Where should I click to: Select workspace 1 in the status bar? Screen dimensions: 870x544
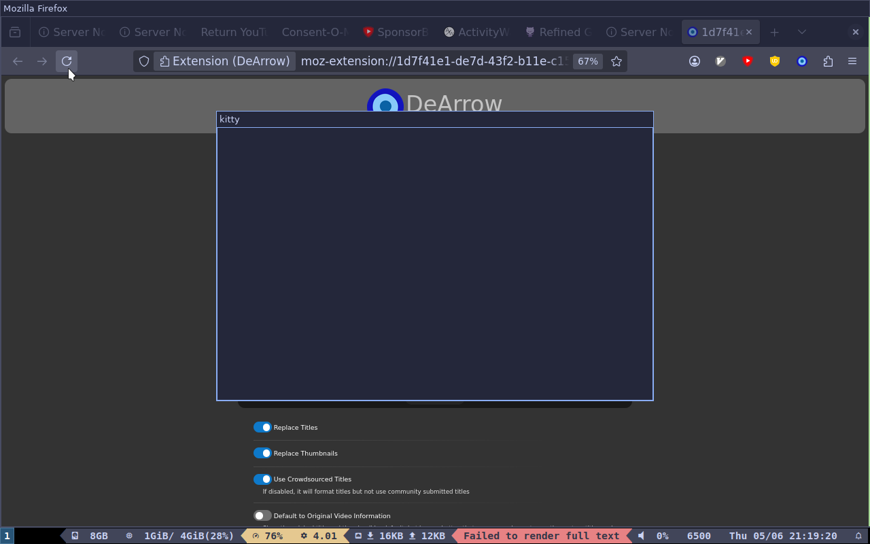pos(7,536)
